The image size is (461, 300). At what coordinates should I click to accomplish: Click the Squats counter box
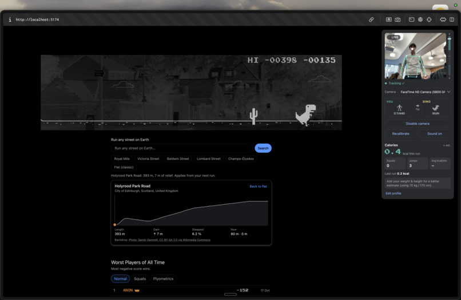[395, 163]
